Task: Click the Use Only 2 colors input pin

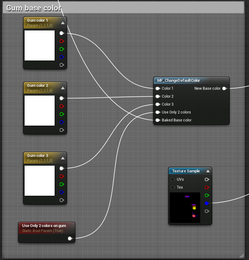Action: (158, 112)
